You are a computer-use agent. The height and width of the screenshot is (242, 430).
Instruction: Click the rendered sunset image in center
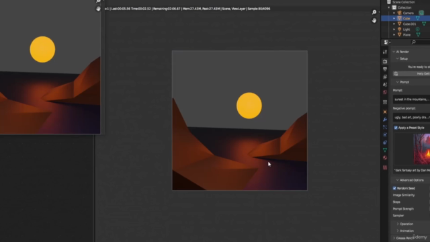[240, 120]
